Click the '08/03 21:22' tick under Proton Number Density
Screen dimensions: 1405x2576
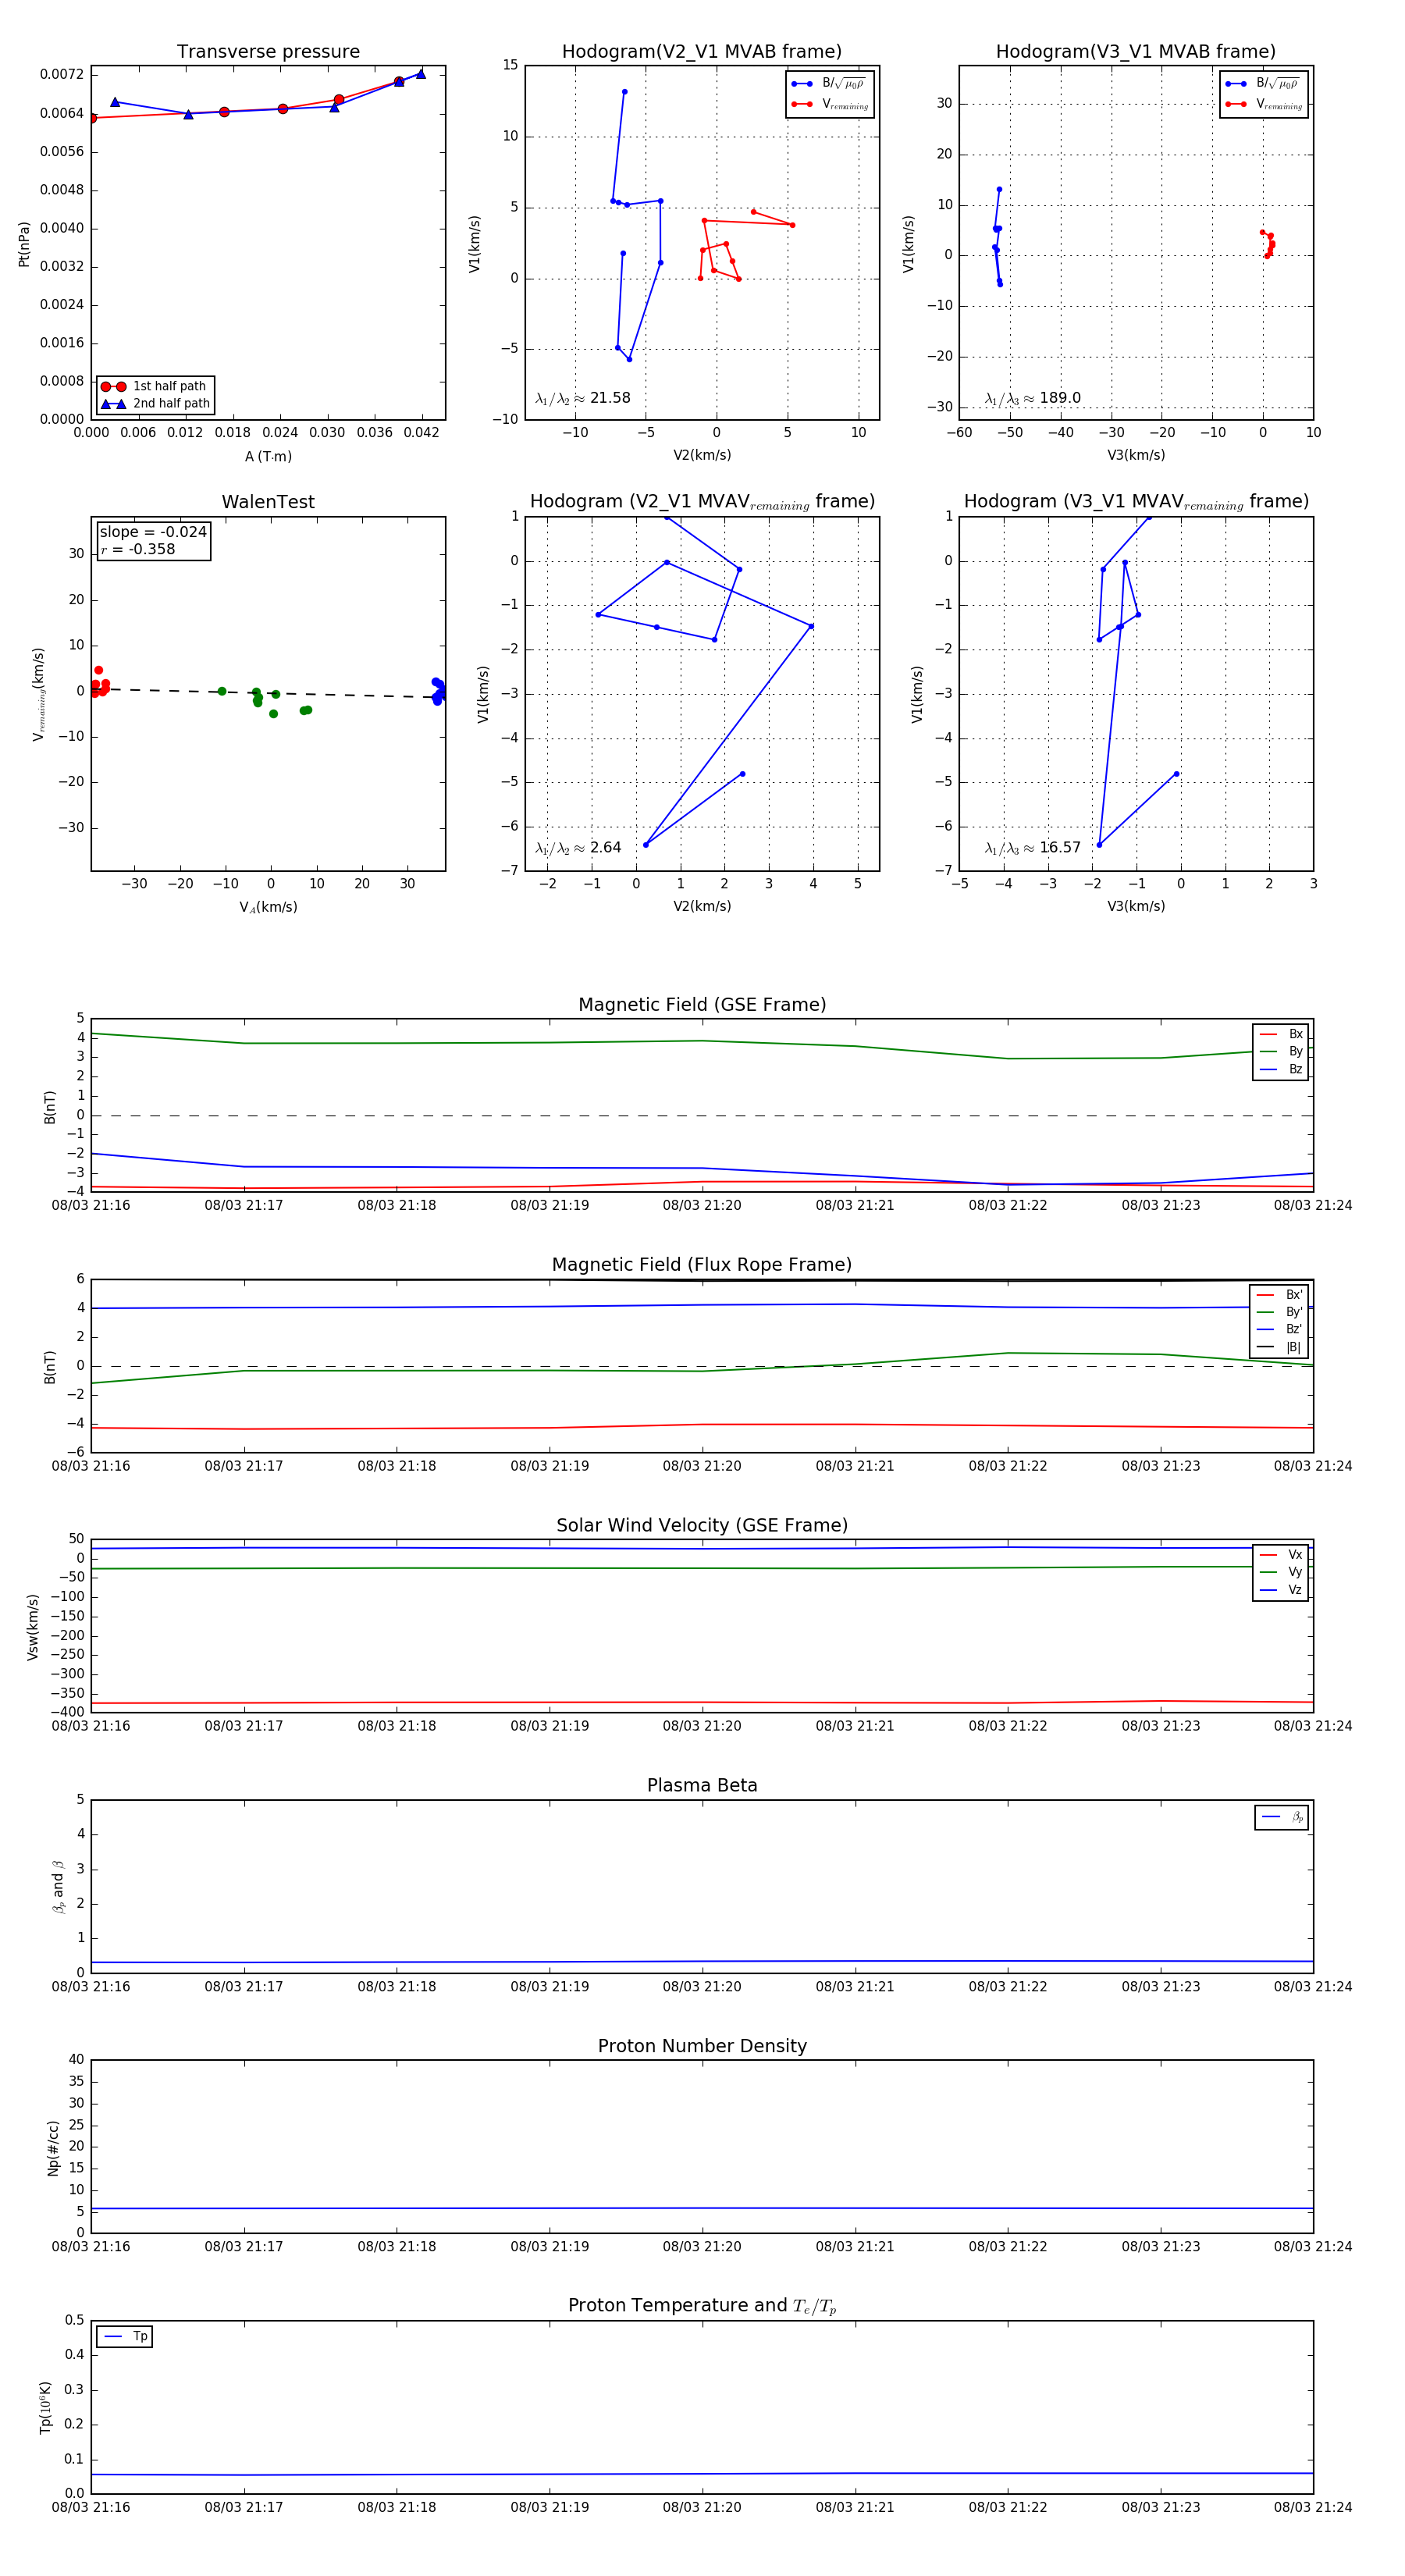[x=1008, y=2247]
